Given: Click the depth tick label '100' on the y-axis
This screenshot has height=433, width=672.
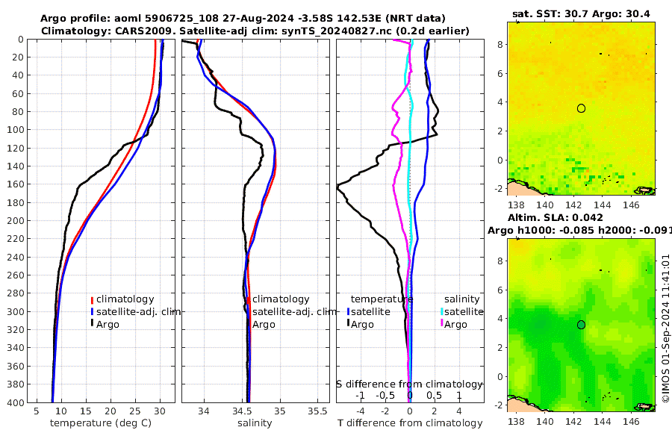Looking at the screenshot, I should point(16,130).
